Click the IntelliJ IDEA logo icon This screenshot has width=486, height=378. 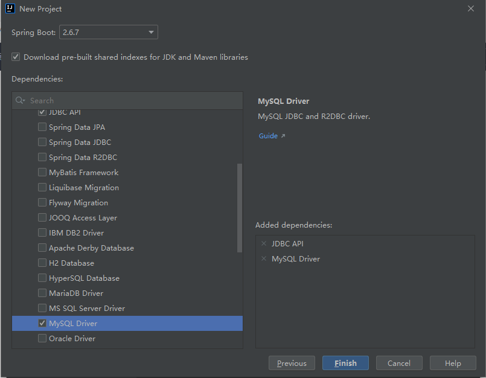(10, 8)
